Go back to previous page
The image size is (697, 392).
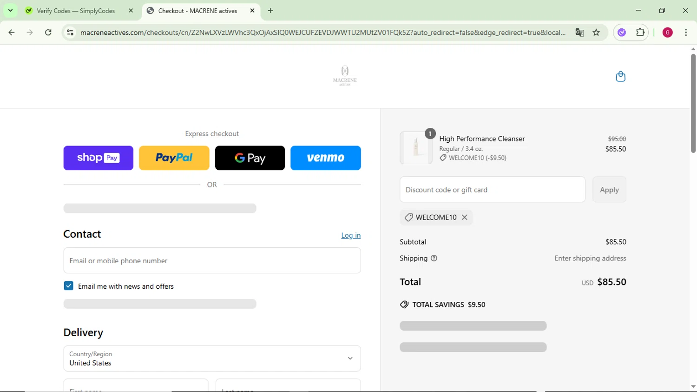pyautogui.click(x=12, y=33)
